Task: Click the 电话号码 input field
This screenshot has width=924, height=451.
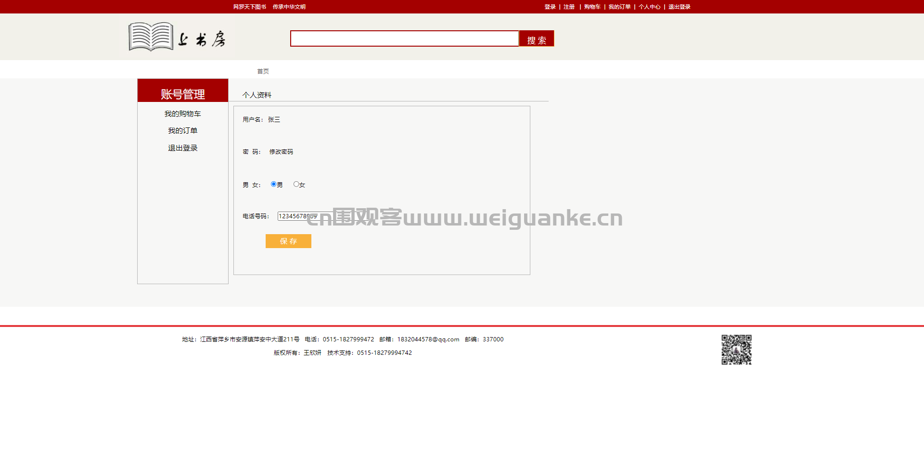Action: point(322,216)
